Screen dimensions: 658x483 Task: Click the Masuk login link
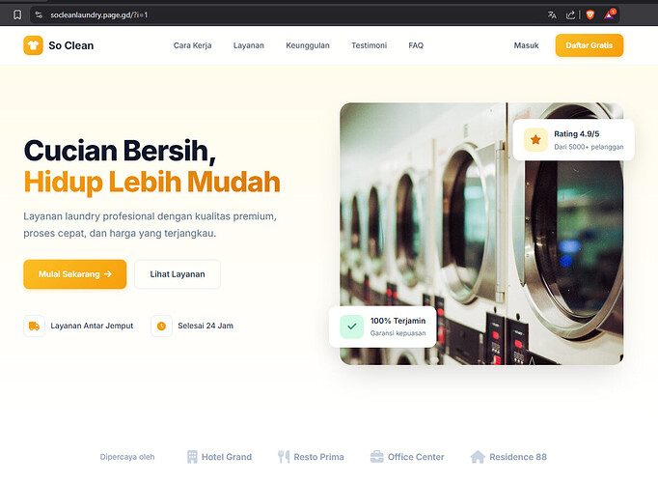(526, 45)
